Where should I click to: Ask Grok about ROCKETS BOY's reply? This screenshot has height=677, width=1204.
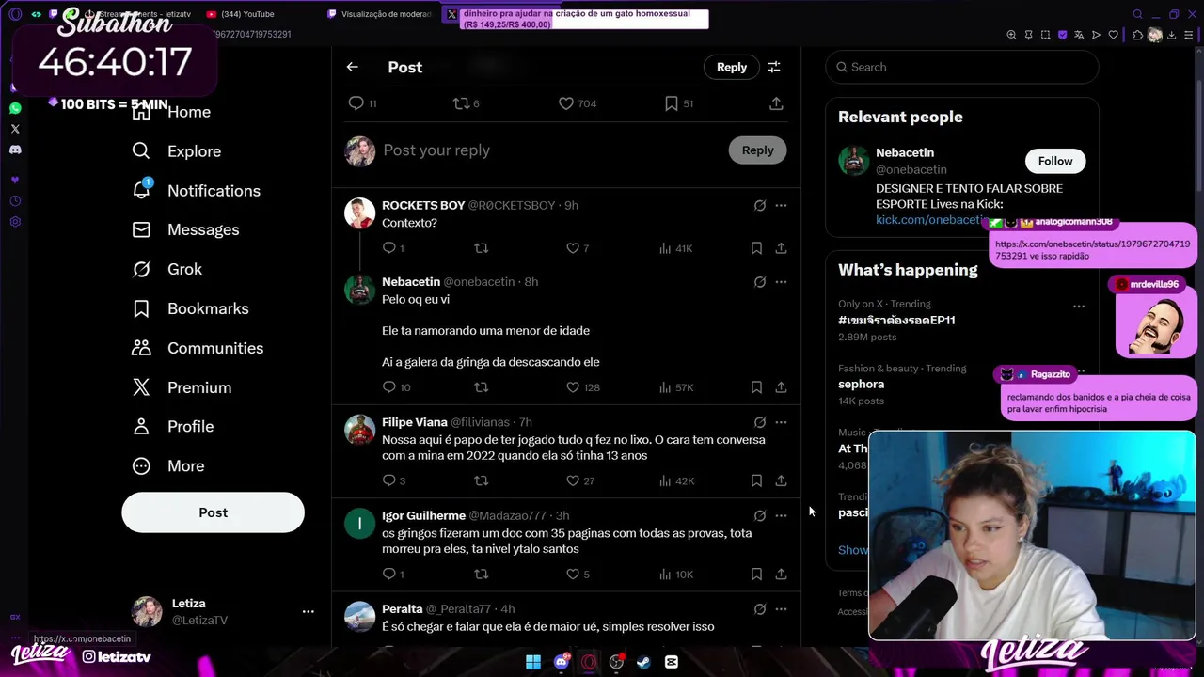[760, 205]
